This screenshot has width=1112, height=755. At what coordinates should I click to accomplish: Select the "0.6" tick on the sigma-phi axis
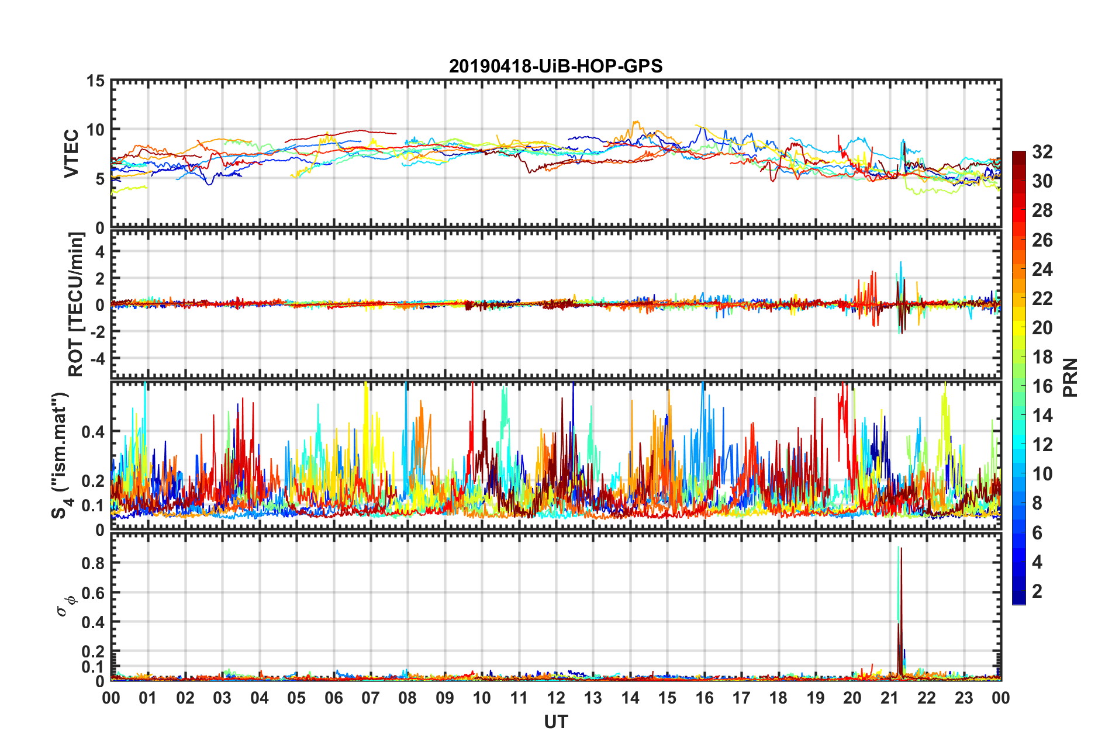coord(93,593)
